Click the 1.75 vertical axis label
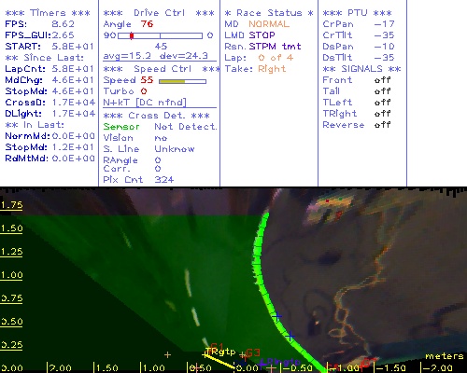The height and width of the screenshot is (373, 467). 11,205
